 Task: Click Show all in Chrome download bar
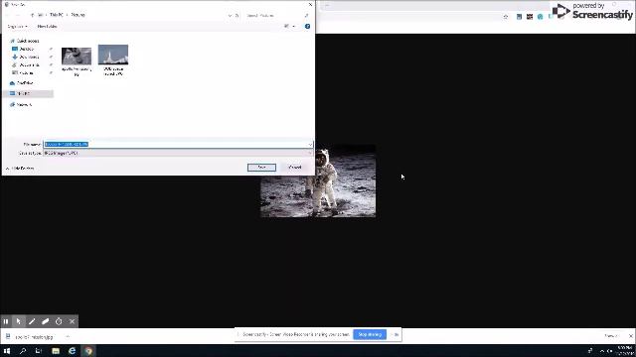(x=611, y=336)
